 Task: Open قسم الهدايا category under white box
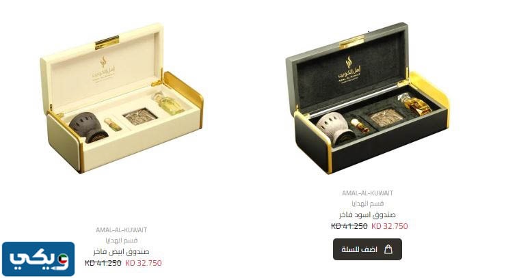pyautogui.click(x=122, y=240)
